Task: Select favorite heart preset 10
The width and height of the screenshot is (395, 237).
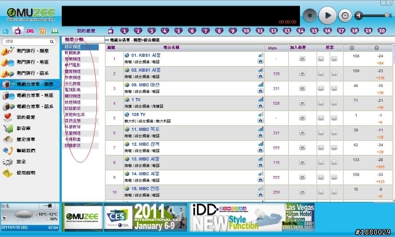Action: (x=246, y=31)
